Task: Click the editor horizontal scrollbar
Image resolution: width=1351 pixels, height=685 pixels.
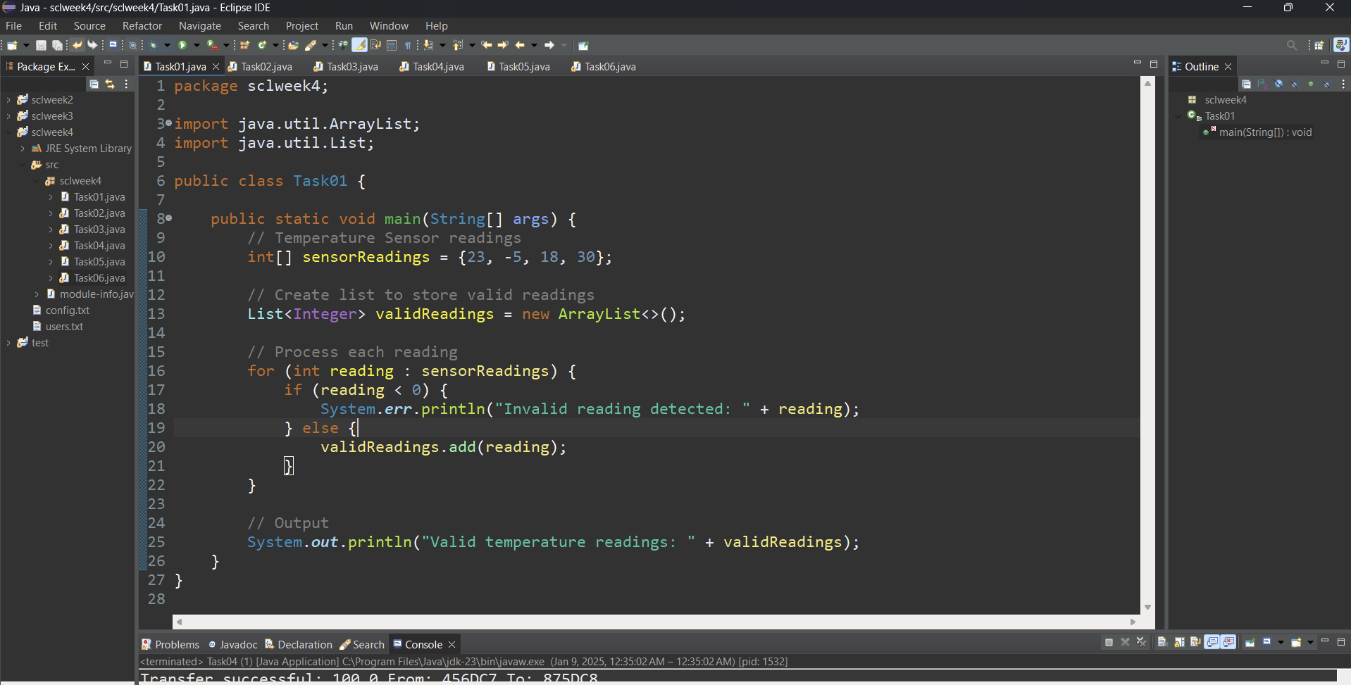Action: tap(655, 622)
